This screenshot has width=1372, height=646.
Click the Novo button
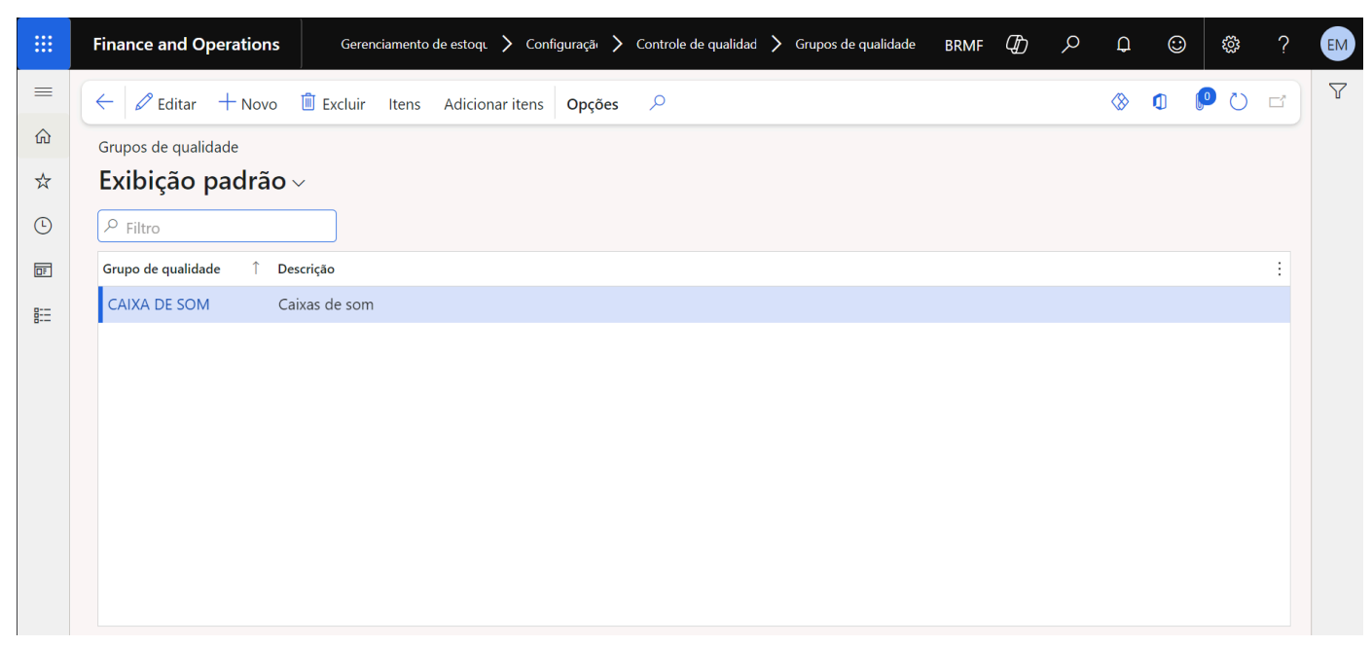[x=247, y=103]
